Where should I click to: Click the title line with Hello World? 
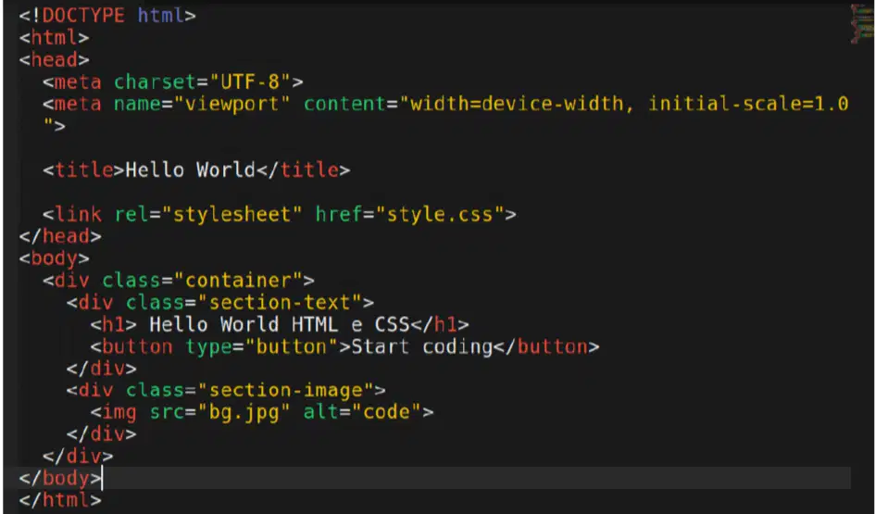click(196, 169)
